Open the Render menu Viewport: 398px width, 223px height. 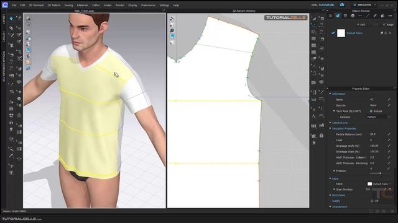pyautogui.click(x=120, y=5)
